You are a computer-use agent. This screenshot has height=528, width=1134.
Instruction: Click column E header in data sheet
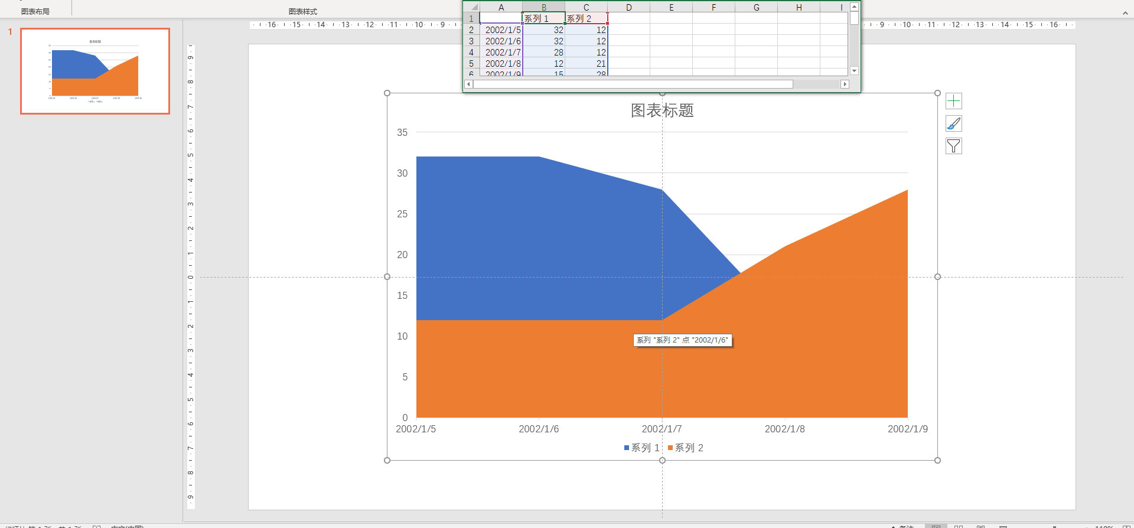point(672,7)
